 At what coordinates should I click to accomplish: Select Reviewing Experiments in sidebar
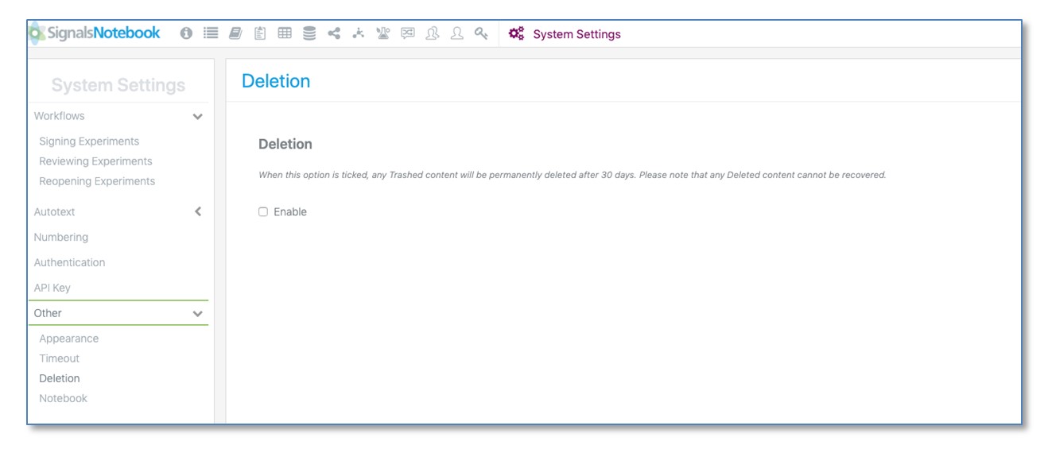point(95,161)
